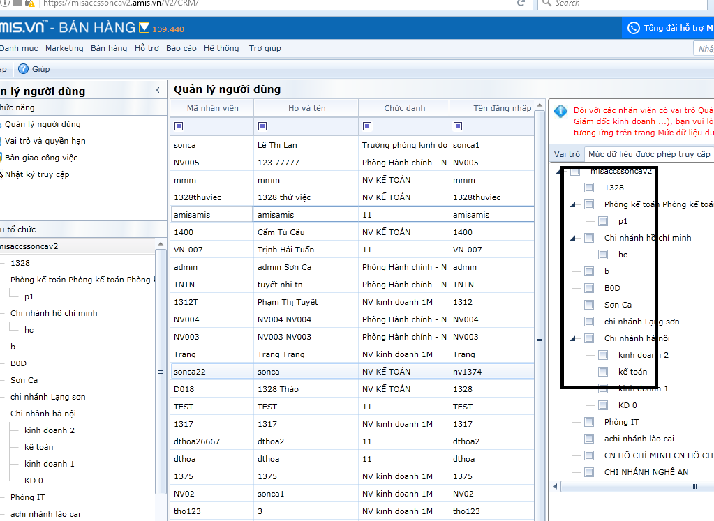This screenshot has width=714, height=521.
Task: Click the blue info icon beside the red notice
Action: 560,111
